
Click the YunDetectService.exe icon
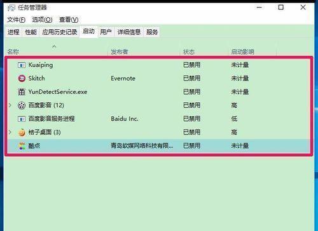[22, 92]
